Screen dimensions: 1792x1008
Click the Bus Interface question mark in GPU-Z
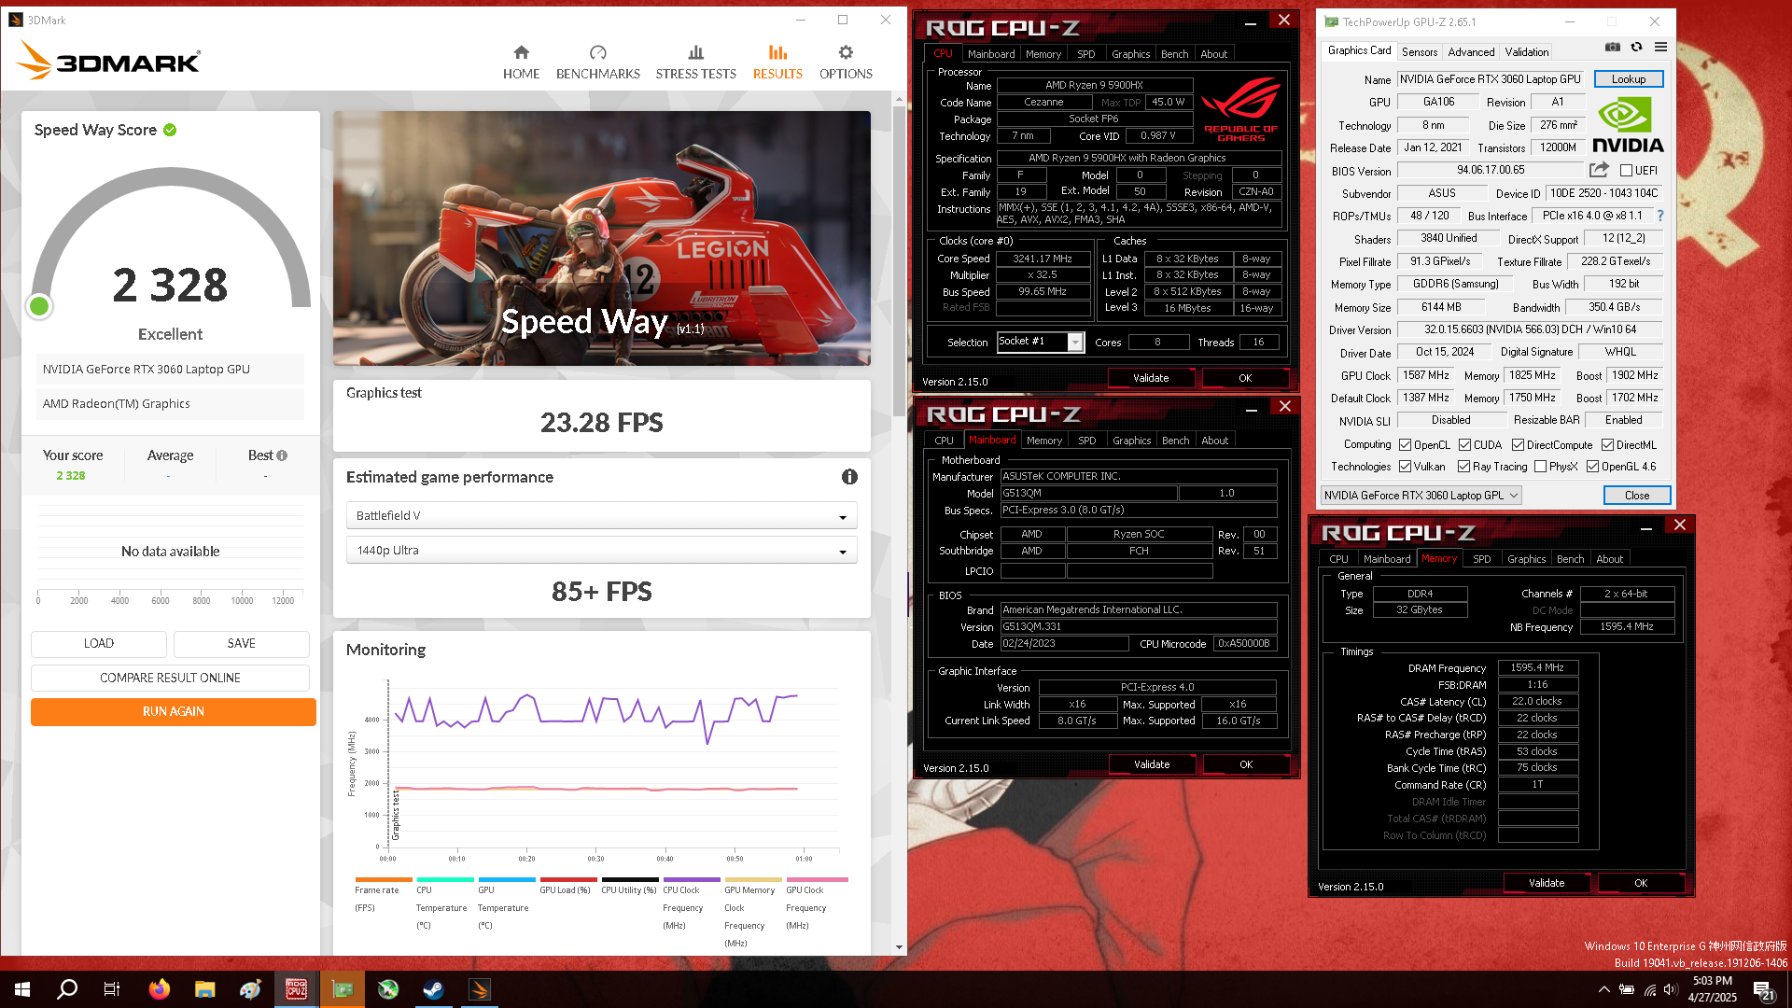tap(1660, 216)
